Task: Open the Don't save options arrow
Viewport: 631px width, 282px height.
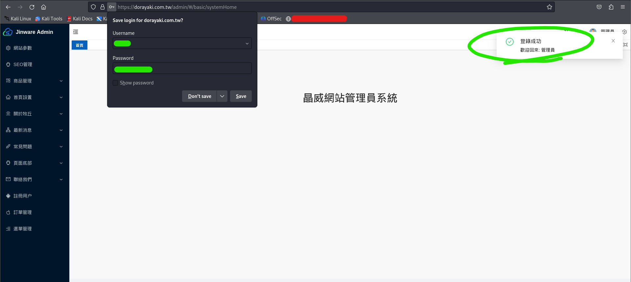Action: tap(222, 96)
